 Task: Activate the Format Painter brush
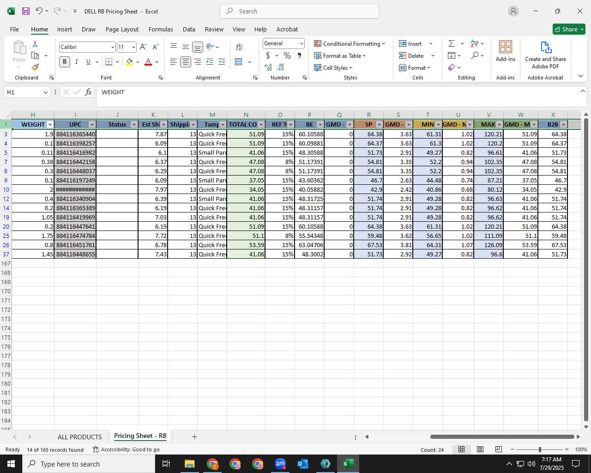(35, 67)
